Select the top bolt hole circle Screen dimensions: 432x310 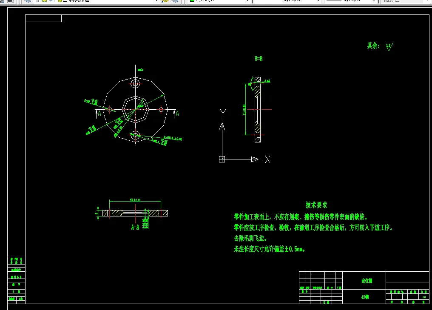tap(135, 84)
